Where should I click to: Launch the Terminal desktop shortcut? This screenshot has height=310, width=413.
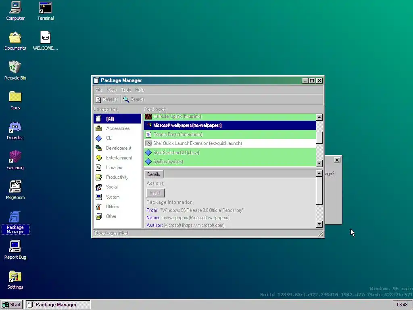coord(45,11)
